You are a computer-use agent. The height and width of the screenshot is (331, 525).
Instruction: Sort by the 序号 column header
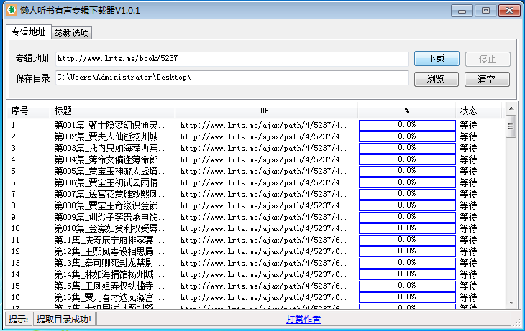coord(20,111)
